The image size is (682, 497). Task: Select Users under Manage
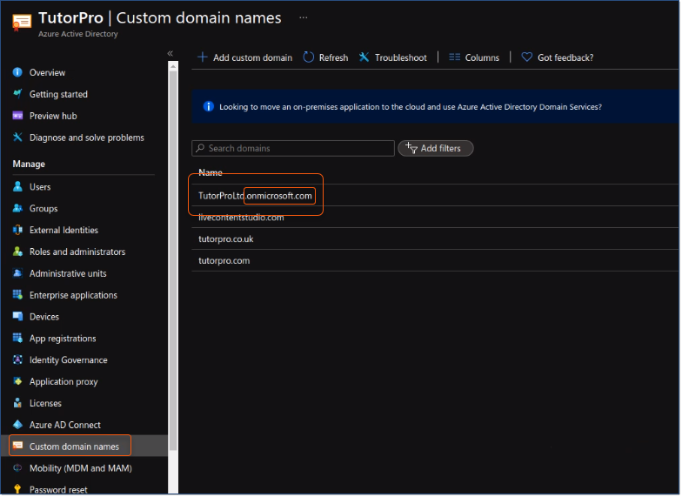pos(40,187)
